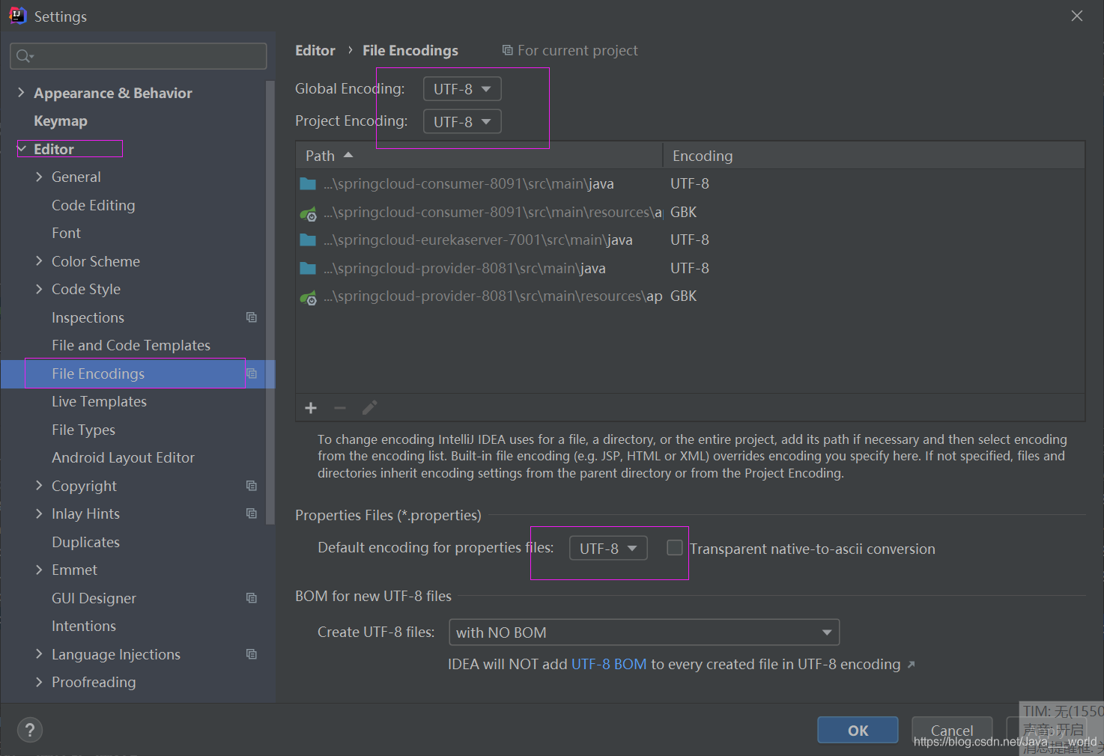Click the project-level icon beside GUI Designer
This screenshot has height=756, width=1104.
tap(252, 598)
